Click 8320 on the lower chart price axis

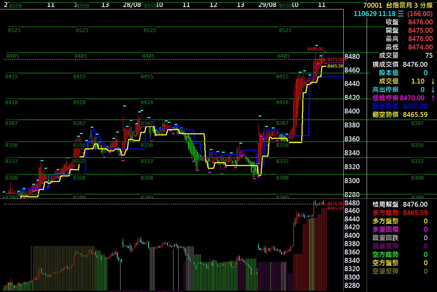(352, 269)
